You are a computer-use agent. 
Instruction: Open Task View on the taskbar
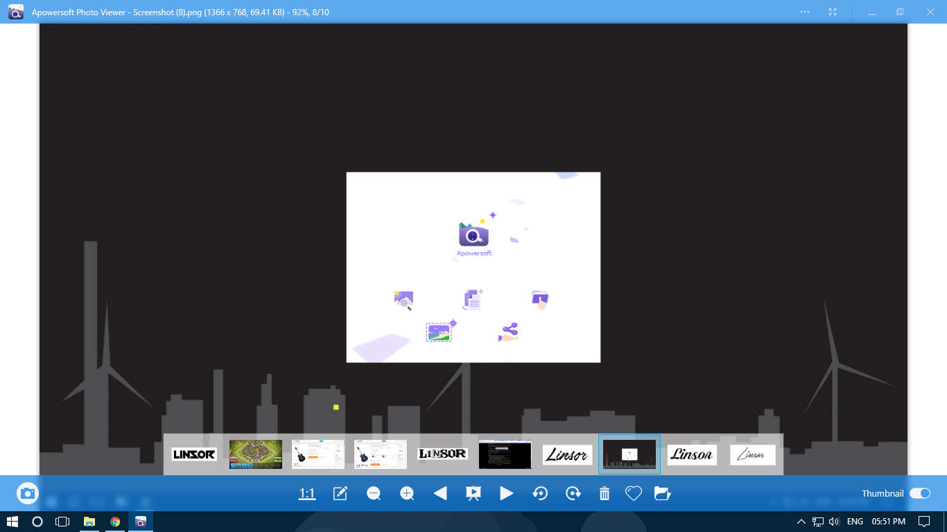pyautogui.click(x=62, y=522)
